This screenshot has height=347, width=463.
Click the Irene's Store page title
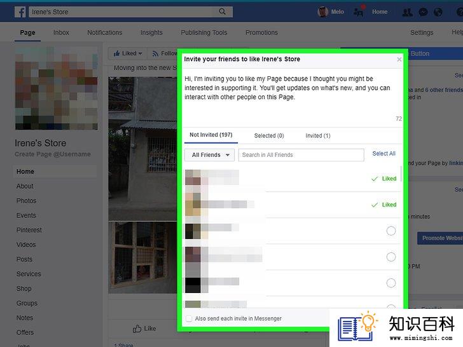coord(41,143)
